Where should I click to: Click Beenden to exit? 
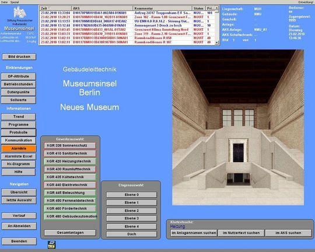point(19,241)
